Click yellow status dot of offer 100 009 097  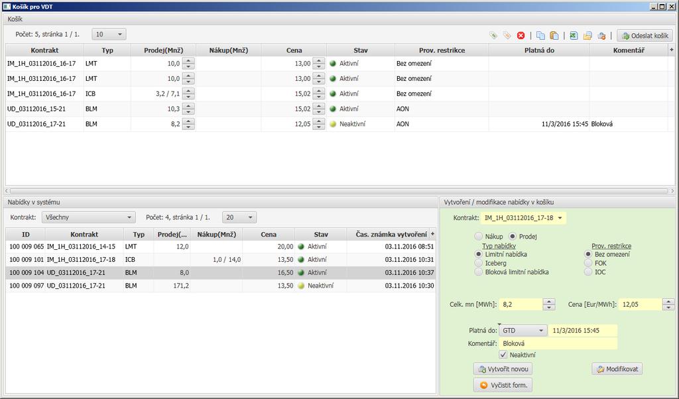tap(301, 286)
